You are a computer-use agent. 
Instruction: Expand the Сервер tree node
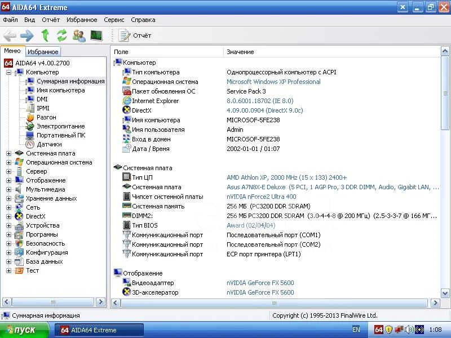pyautogui.click(x=9, y=172)
